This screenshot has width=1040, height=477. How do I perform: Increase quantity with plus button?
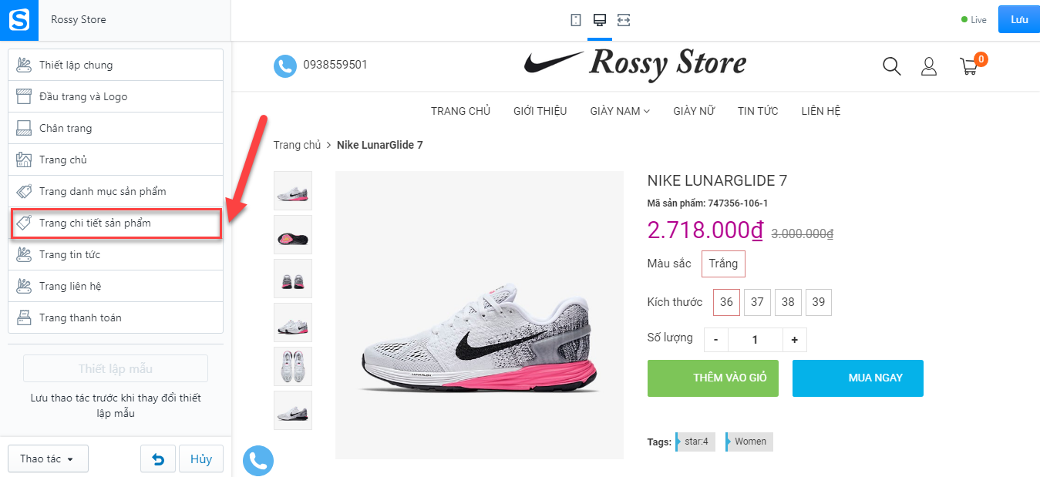coord(794,340)
